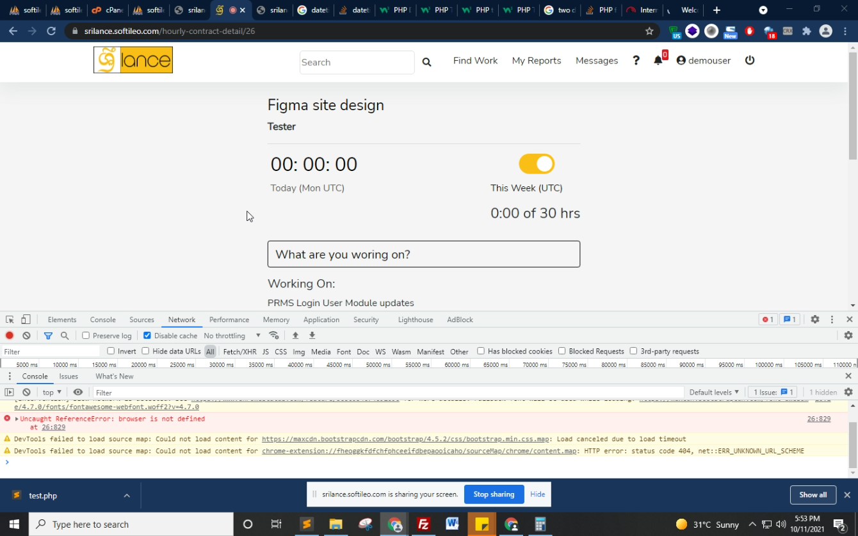Switch off the time tracker toggle

(x=537, y=164)
